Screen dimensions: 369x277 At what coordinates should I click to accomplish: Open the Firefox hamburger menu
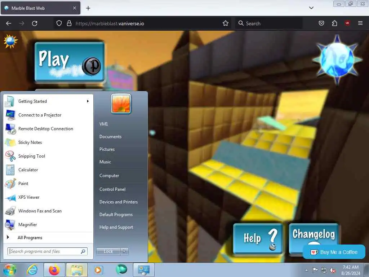pyautogui.click(x=360, y=23)
